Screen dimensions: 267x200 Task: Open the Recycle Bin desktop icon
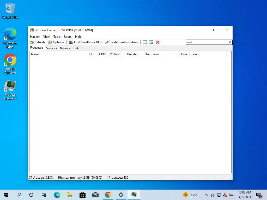pyautogui.click(x=10, y=10)
